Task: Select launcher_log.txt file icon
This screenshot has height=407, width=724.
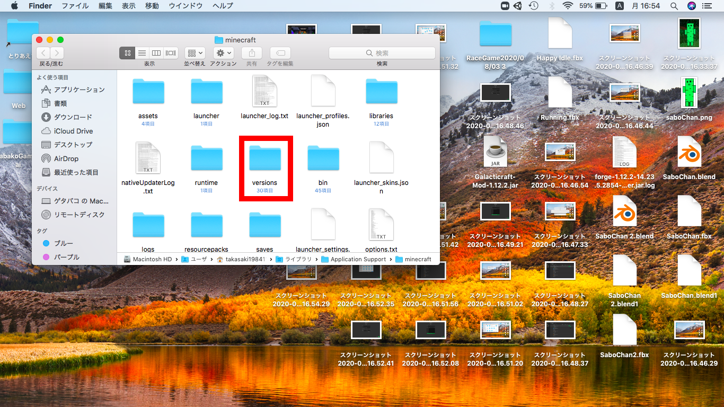Action: point(264,91)
